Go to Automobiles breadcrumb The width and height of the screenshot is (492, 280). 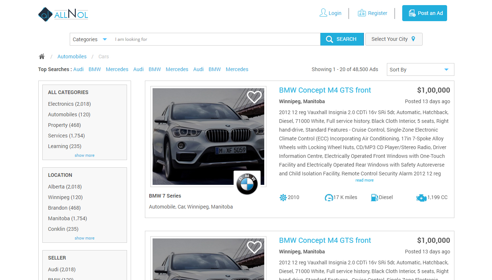point(72,57)
